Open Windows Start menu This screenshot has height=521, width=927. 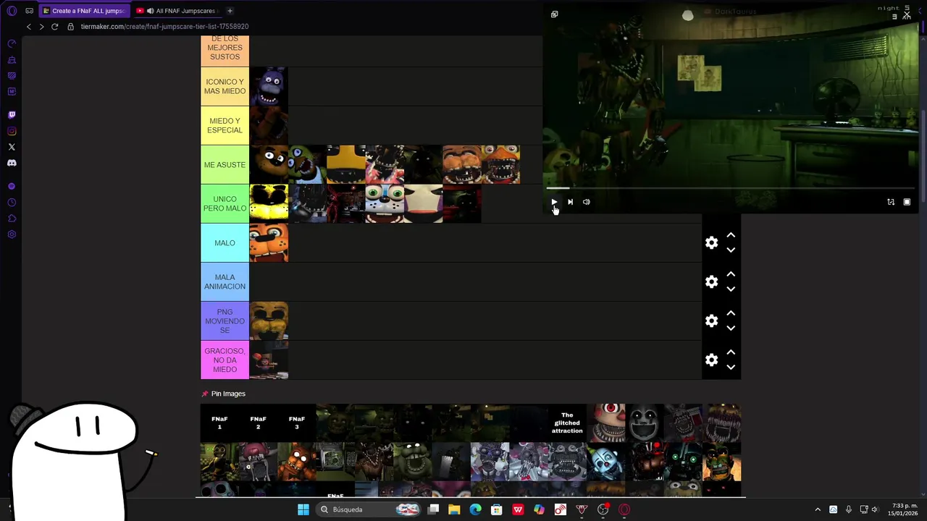[x=303, y=509]
